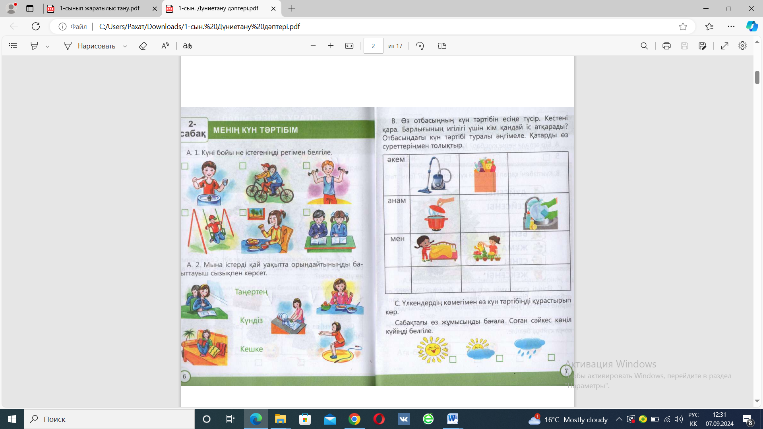Switch to 1-сынып жаратылыс тану tab
Viewport: 763px width, 429px height.
click(x=99, y=8)
